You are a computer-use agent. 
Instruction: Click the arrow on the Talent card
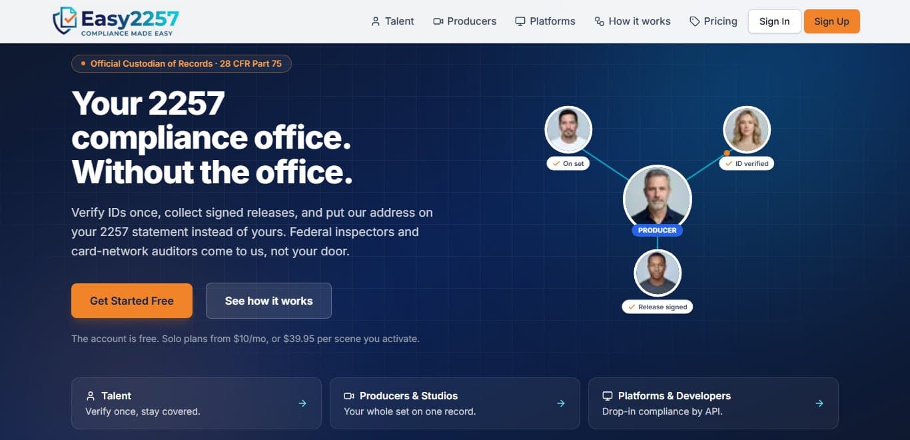pos(302,403)
